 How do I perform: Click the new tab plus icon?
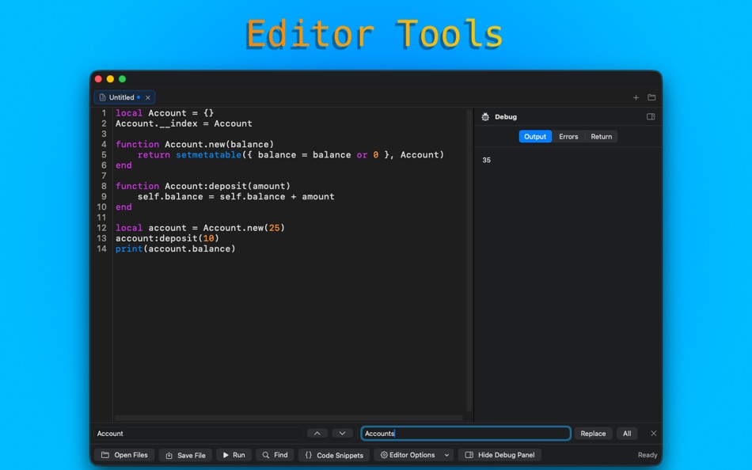click(x=636, y=97)
